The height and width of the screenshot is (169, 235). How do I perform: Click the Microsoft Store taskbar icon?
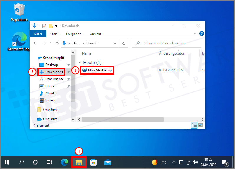[x=93, y=162]
